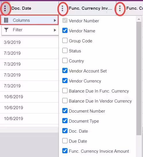Screen dimensions: 143x157
Task: Click the Columns bars icon
Action: (6, 20)
